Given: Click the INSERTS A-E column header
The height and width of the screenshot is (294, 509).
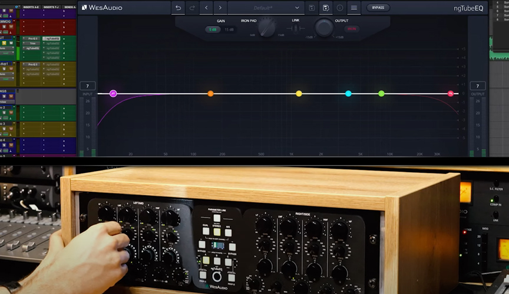Looking at the screenshot, I should [31, 7].
